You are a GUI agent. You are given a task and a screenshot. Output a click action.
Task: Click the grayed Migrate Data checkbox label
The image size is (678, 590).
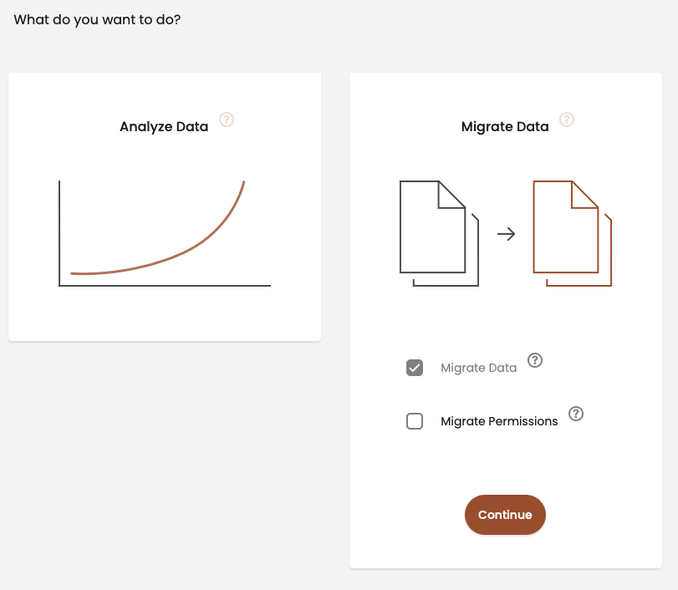tap(478, 368)
